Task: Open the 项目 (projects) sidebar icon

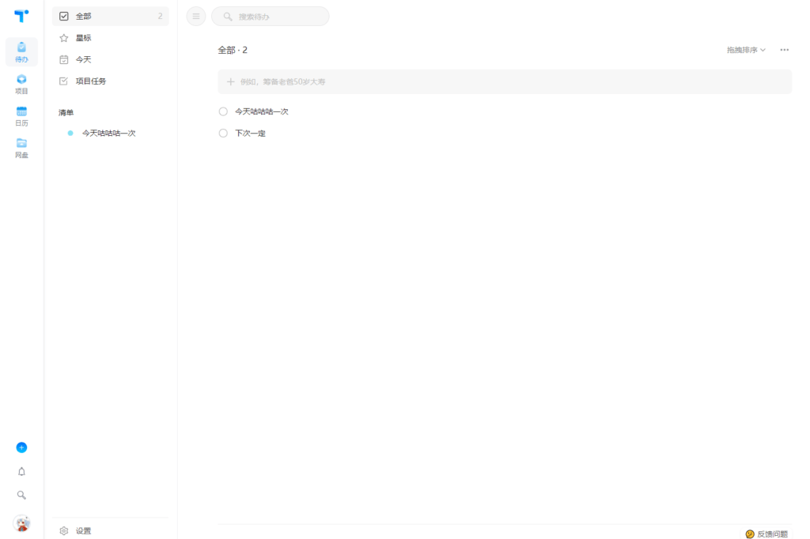Action: tap(21, 84)
